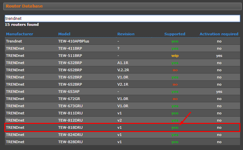243x150 pixels.
Task: Select the TEW-632BRP model cell
Action: 70,63
